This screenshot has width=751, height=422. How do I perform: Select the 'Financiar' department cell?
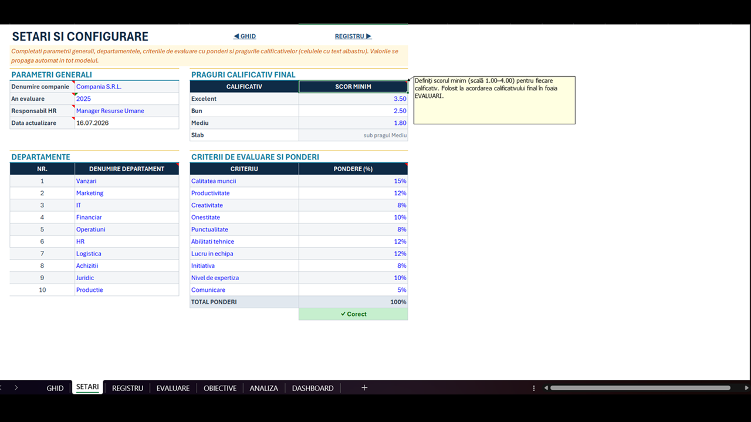tap(127, 217)
